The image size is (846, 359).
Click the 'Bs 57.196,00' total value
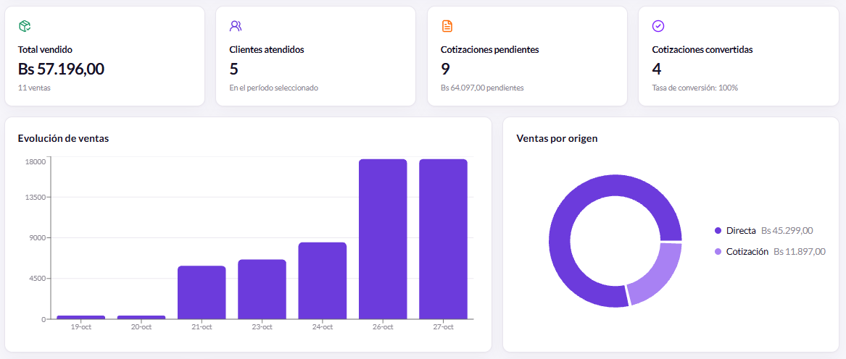(x=61, y=69)
